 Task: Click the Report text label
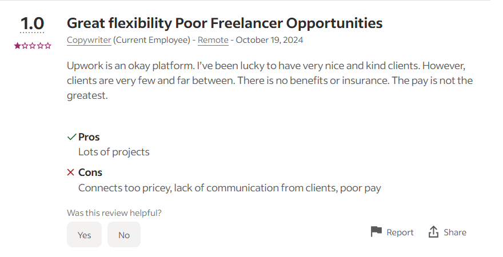tap(400, 232)
